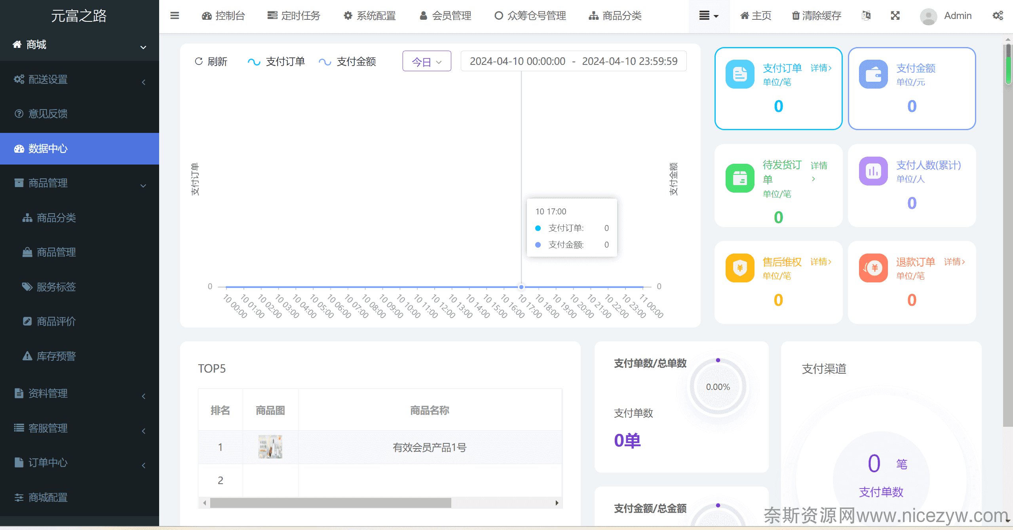This screenshot has width=1013, height=530.
Task: Toggle 支付金额 series in chart legend
Action: [347, 62]
